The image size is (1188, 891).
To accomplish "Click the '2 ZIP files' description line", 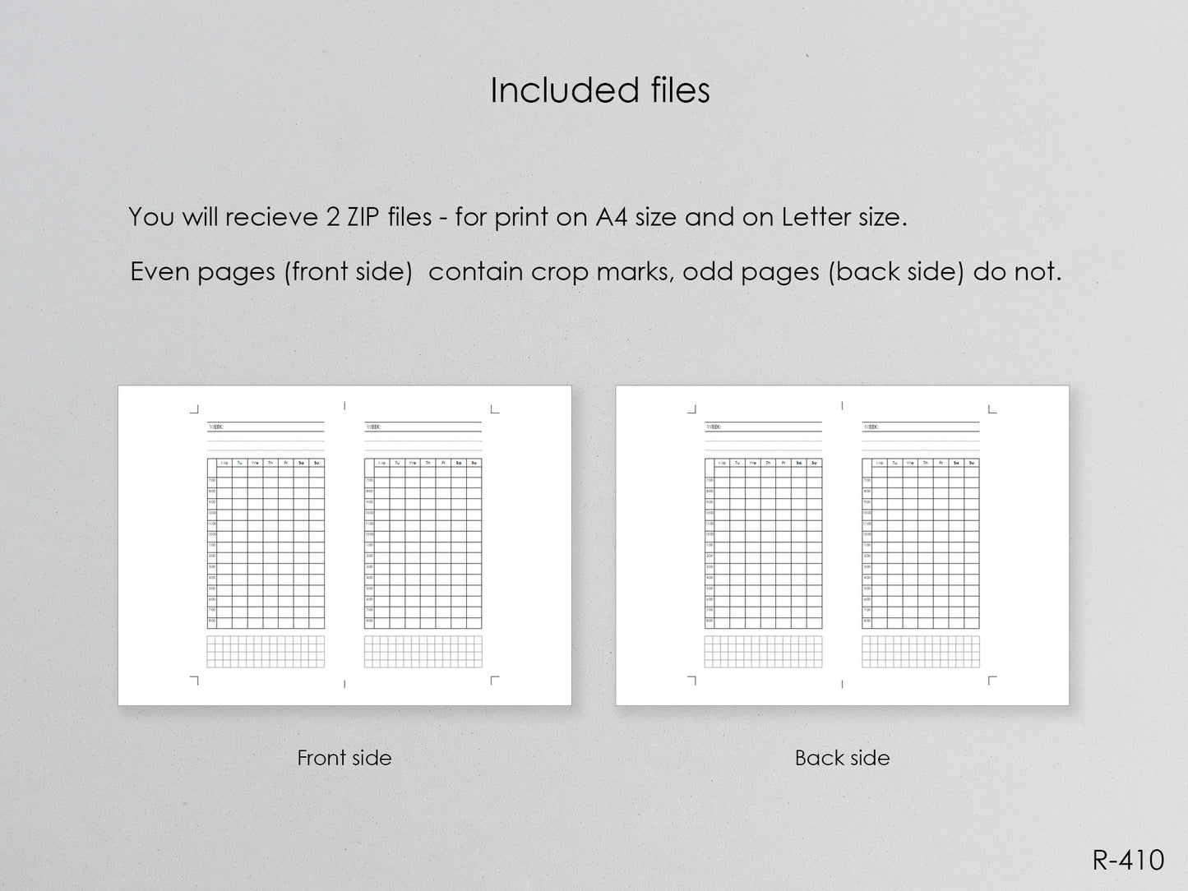I will click(x=518, y=217).
